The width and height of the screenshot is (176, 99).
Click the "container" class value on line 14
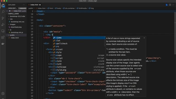[x=58, y=26]
